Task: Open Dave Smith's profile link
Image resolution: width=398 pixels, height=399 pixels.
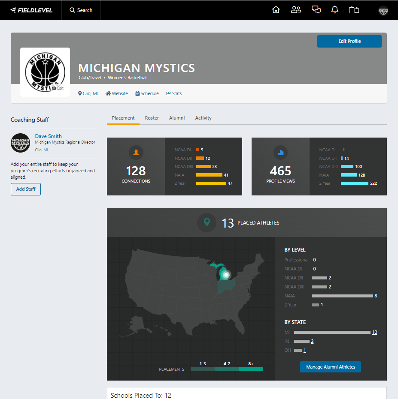Action: tap(49, 136)
